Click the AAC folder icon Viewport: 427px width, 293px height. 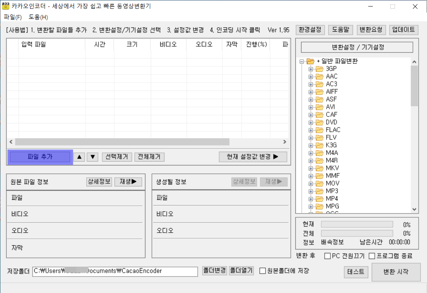point(319,76)
